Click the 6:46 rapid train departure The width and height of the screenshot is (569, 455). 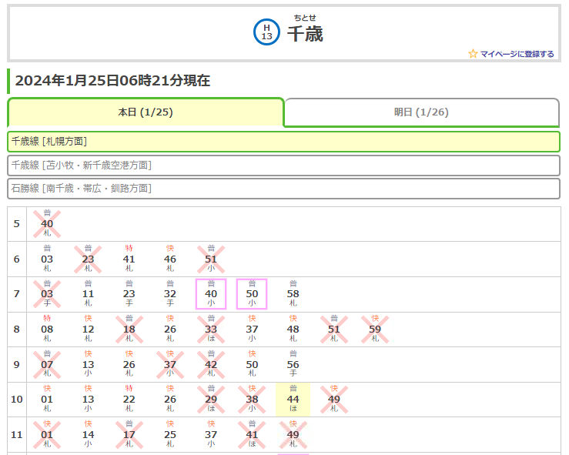170,259
